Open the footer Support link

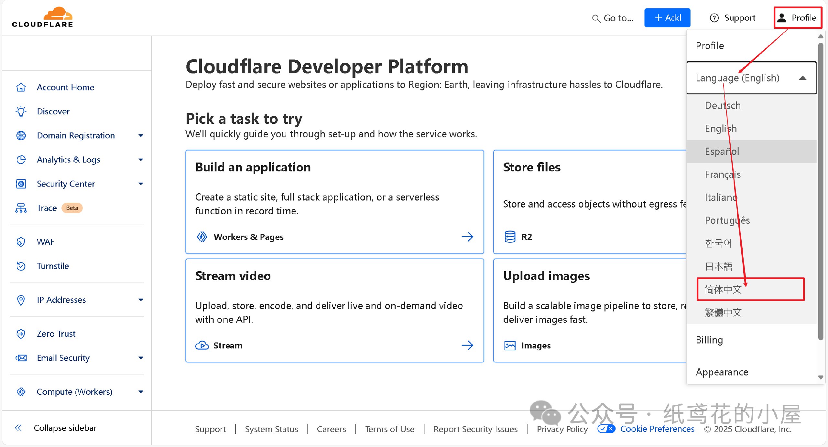(x=210, y=429)
